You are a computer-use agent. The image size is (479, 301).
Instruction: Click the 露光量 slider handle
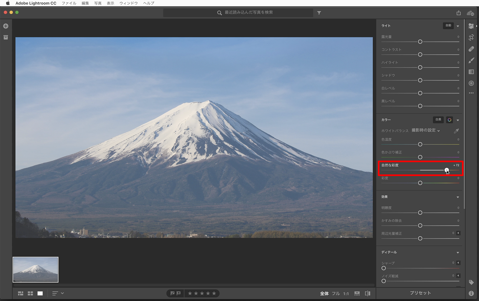coord(420,42)
